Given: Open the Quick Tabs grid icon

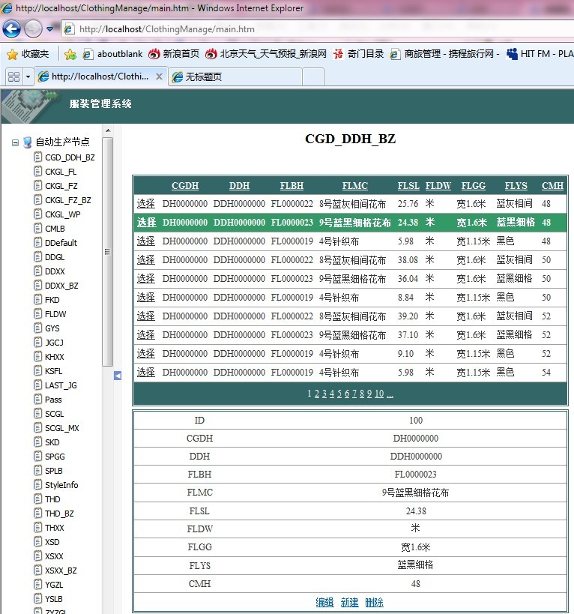Looking at the screenshot, I should point(13,76).
